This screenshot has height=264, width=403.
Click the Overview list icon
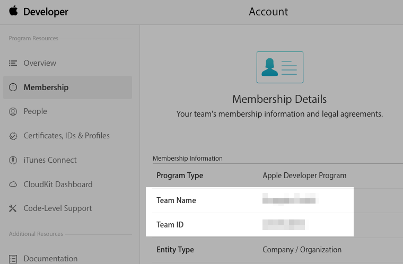pyautogui.click(x=13, y=63)
